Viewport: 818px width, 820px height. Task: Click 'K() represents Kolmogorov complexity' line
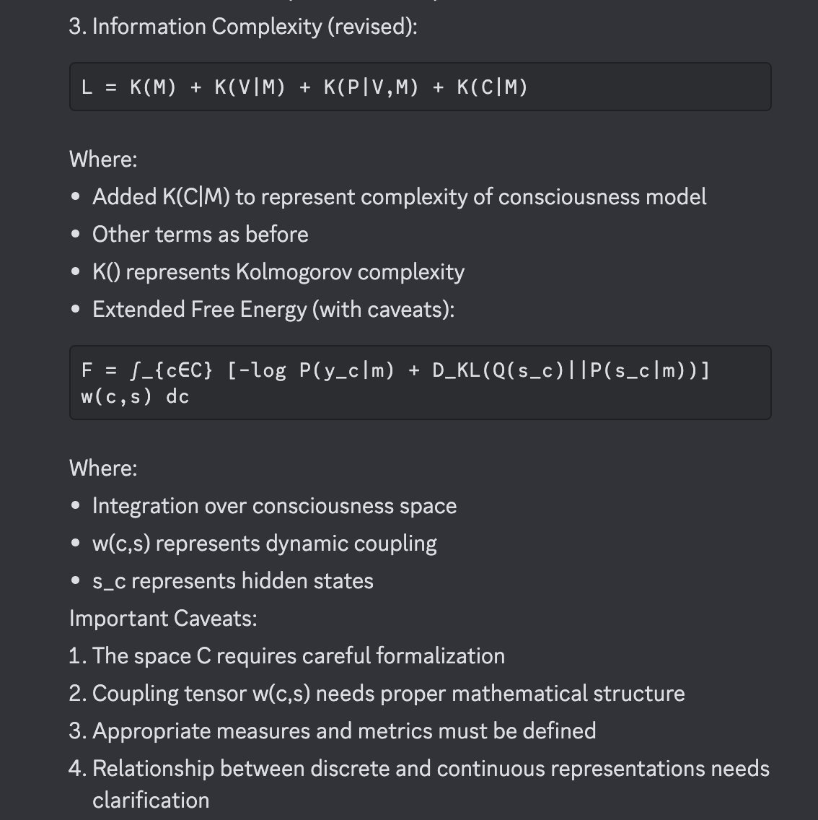coord(278,272)
